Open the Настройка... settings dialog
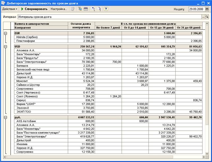The width and height of the screenshot is (212, 162). click(59, 9)
